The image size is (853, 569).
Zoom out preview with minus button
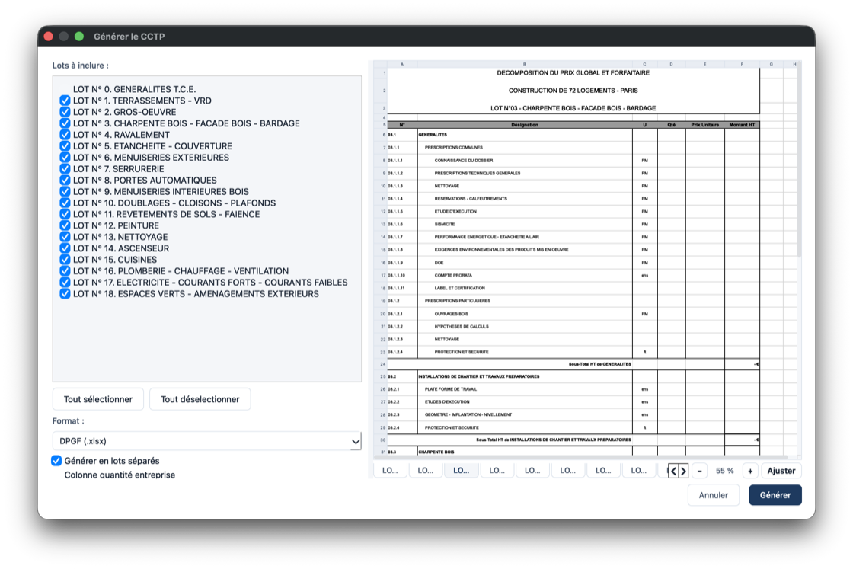point(700,471)
